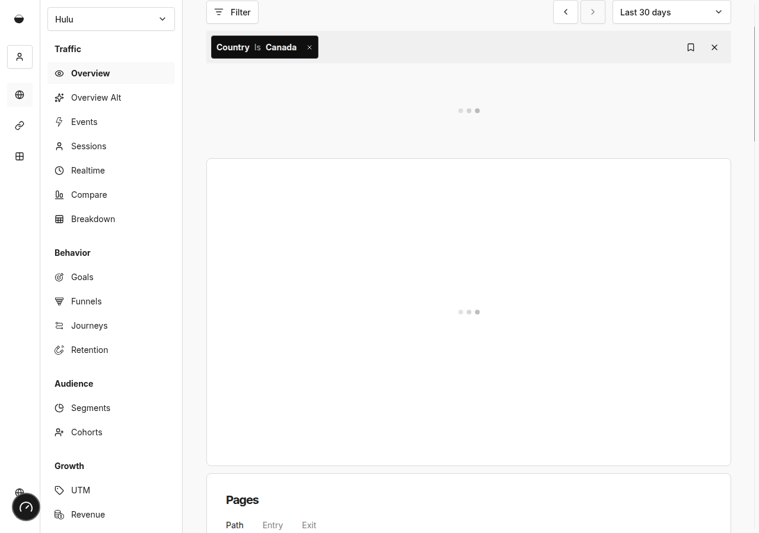Click the previous period arrow button
This screenshot has width=759, height=533.
(x=565, y=12)
